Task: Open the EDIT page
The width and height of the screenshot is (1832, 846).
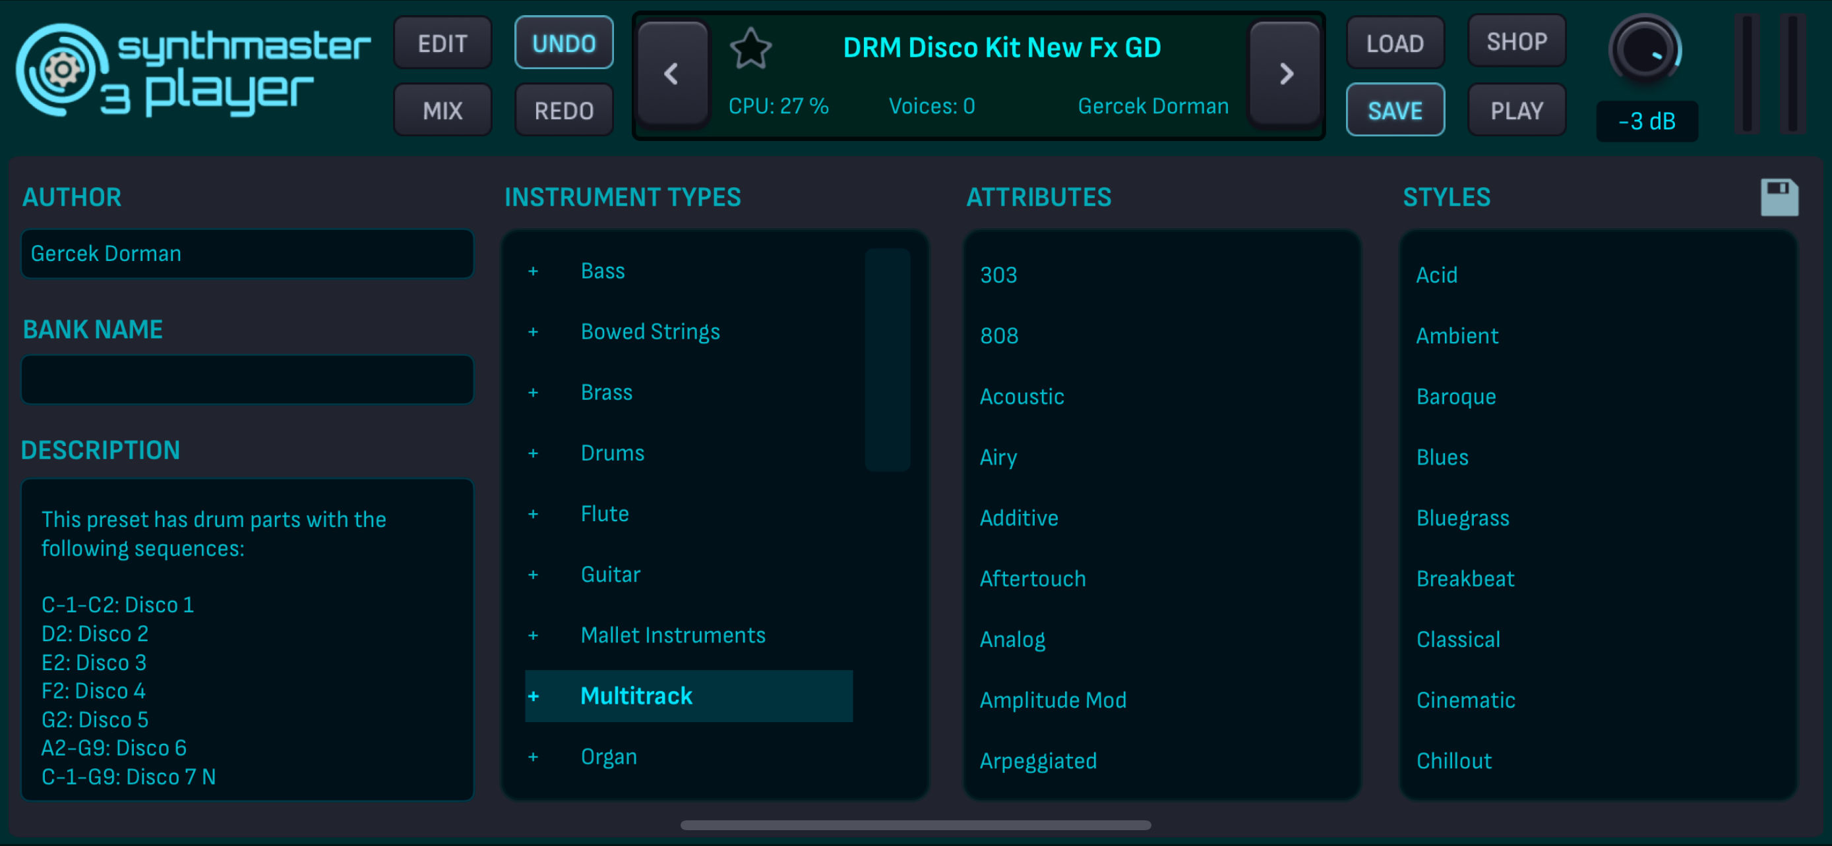Action: pos(443,43)
